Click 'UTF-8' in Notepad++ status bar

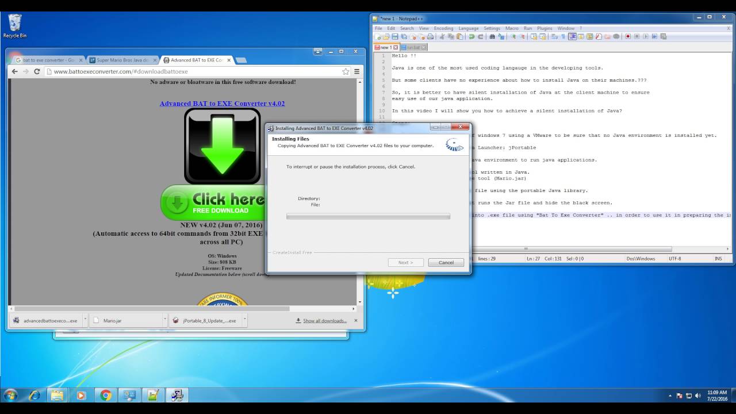pos(675,259)
